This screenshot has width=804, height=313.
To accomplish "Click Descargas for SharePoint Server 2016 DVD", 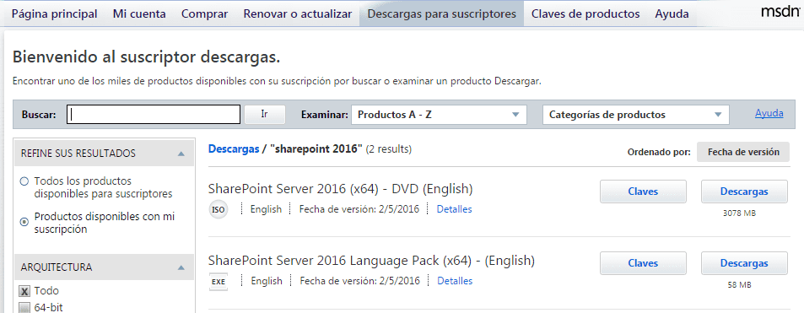I will (744, 192).
